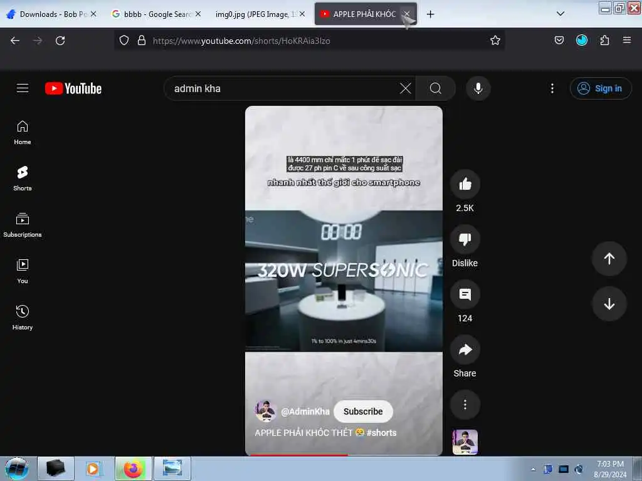Open the Firefox extensions puzzle icon
The height and width of the screenshot is (481, 642).
(x=604, y=40)
